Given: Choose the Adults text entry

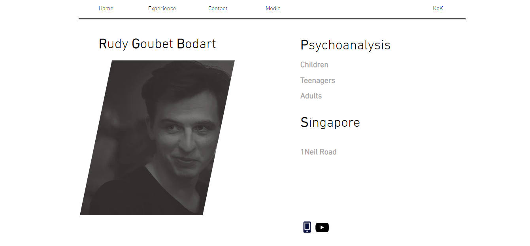Looking at the screenshot, I should coord(311,96).
